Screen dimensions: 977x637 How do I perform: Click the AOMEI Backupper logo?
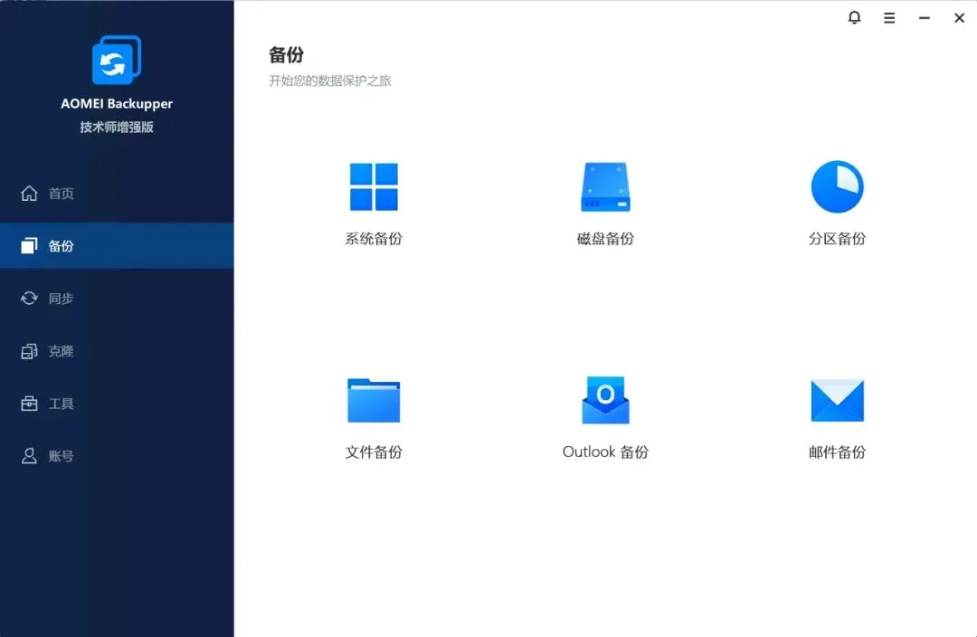(117, 60)
